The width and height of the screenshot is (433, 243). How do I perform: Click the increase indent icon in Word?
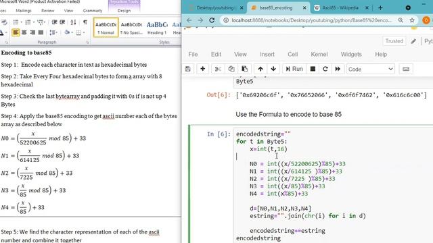click(x=63, y=22)
